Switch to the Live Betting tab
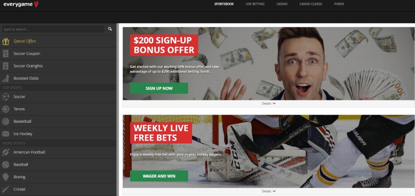 255,4
